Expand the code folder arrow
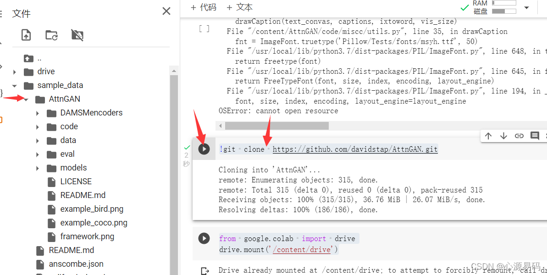547x275 pixels. (x=37, y=127)
